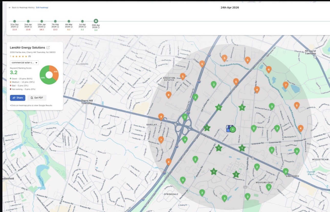Click the 24th Apr 2026 header date

click(x=230, y=8)
